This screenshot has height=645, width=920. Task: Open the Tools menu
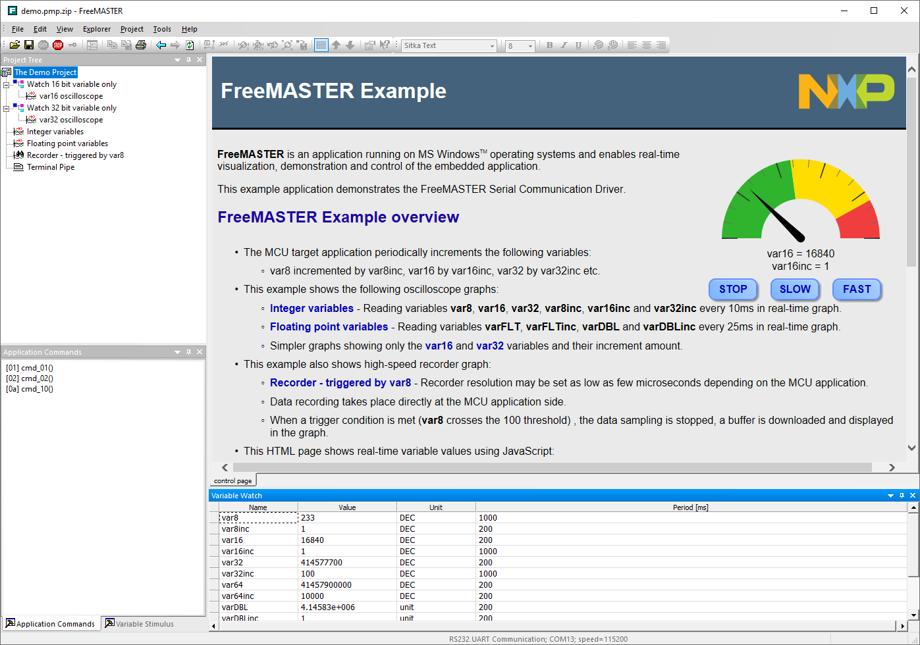162,29
